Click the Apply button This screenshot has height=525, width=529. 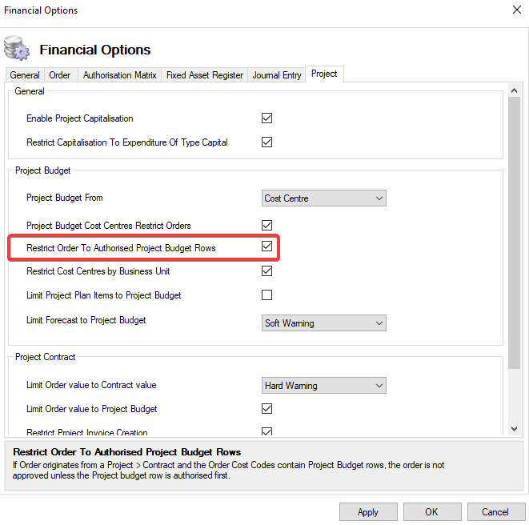368,512
